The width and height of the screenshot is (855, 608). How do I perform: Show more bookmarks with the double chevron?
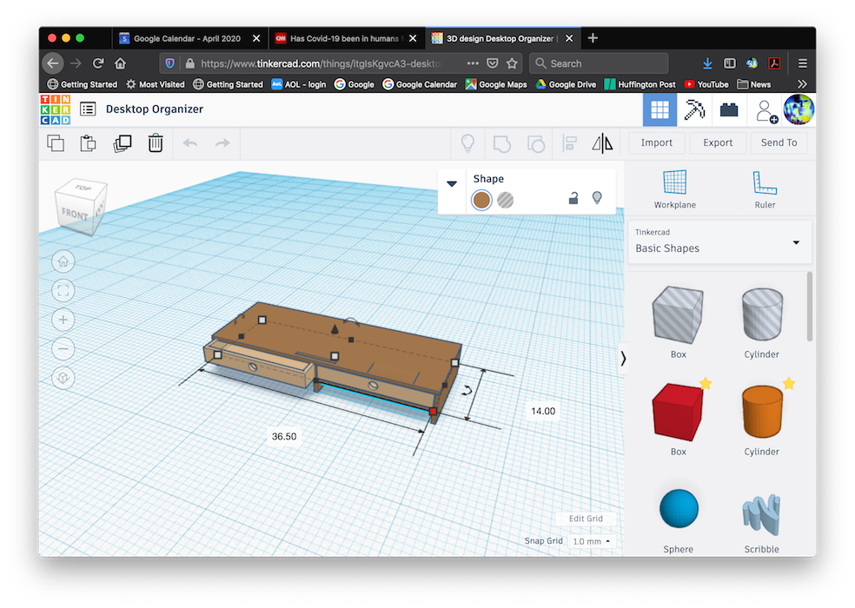(x=801, y=84)
